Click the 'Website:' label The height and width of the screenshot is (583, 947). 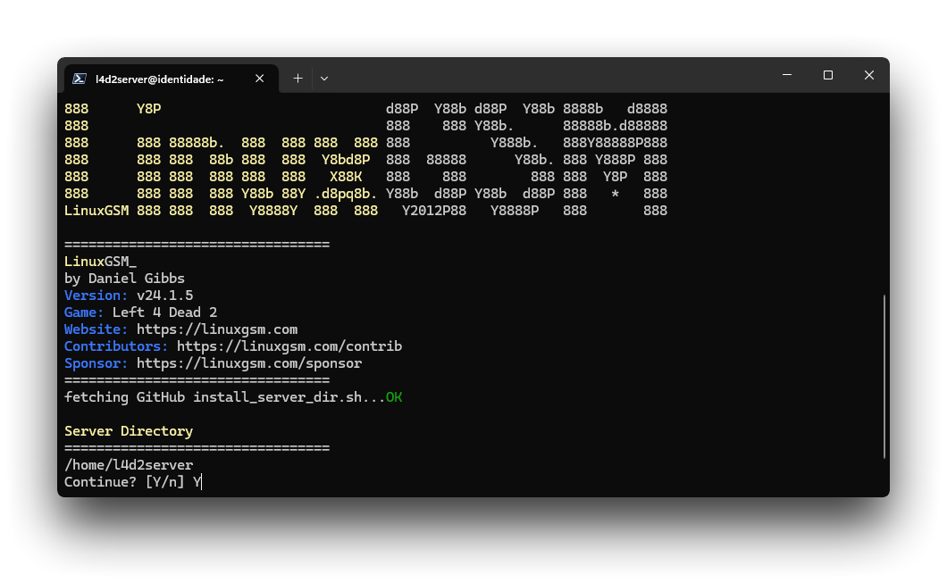96,329
